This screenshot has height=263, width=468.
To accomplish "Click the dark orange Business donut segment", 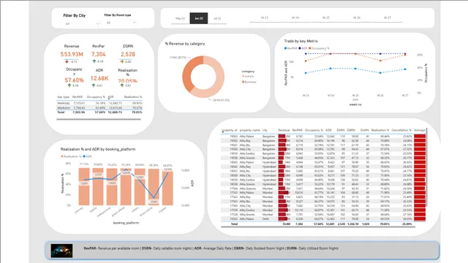I will point(188,72).
